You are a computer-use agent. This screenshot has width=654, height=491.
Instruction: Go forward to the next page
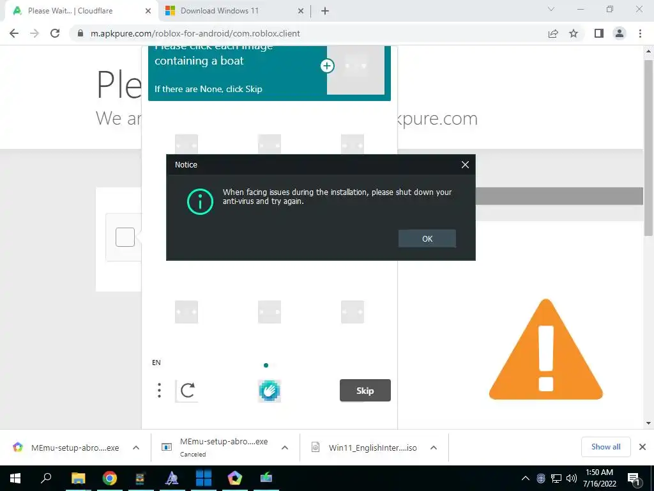point(34,33)
